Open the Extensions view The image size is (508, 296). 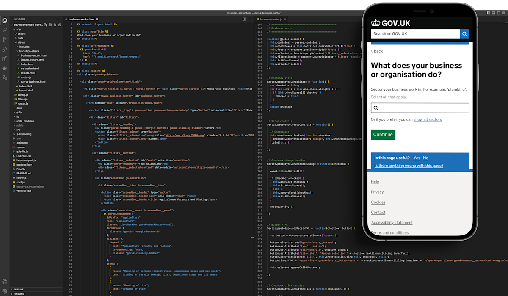pyautogui.click(x=5, y=59)
